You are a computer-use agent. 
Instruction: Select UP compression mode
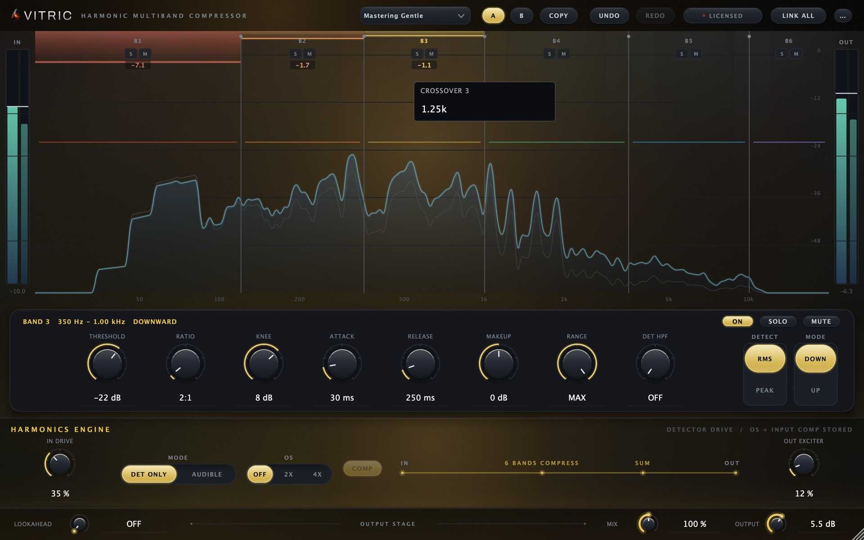point(815,390)
